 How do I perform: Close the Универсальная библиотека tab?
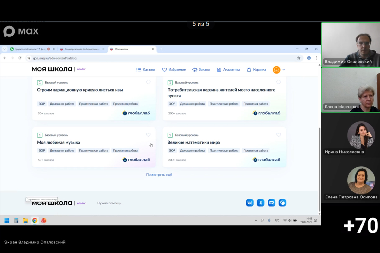[x=104, y=49]
